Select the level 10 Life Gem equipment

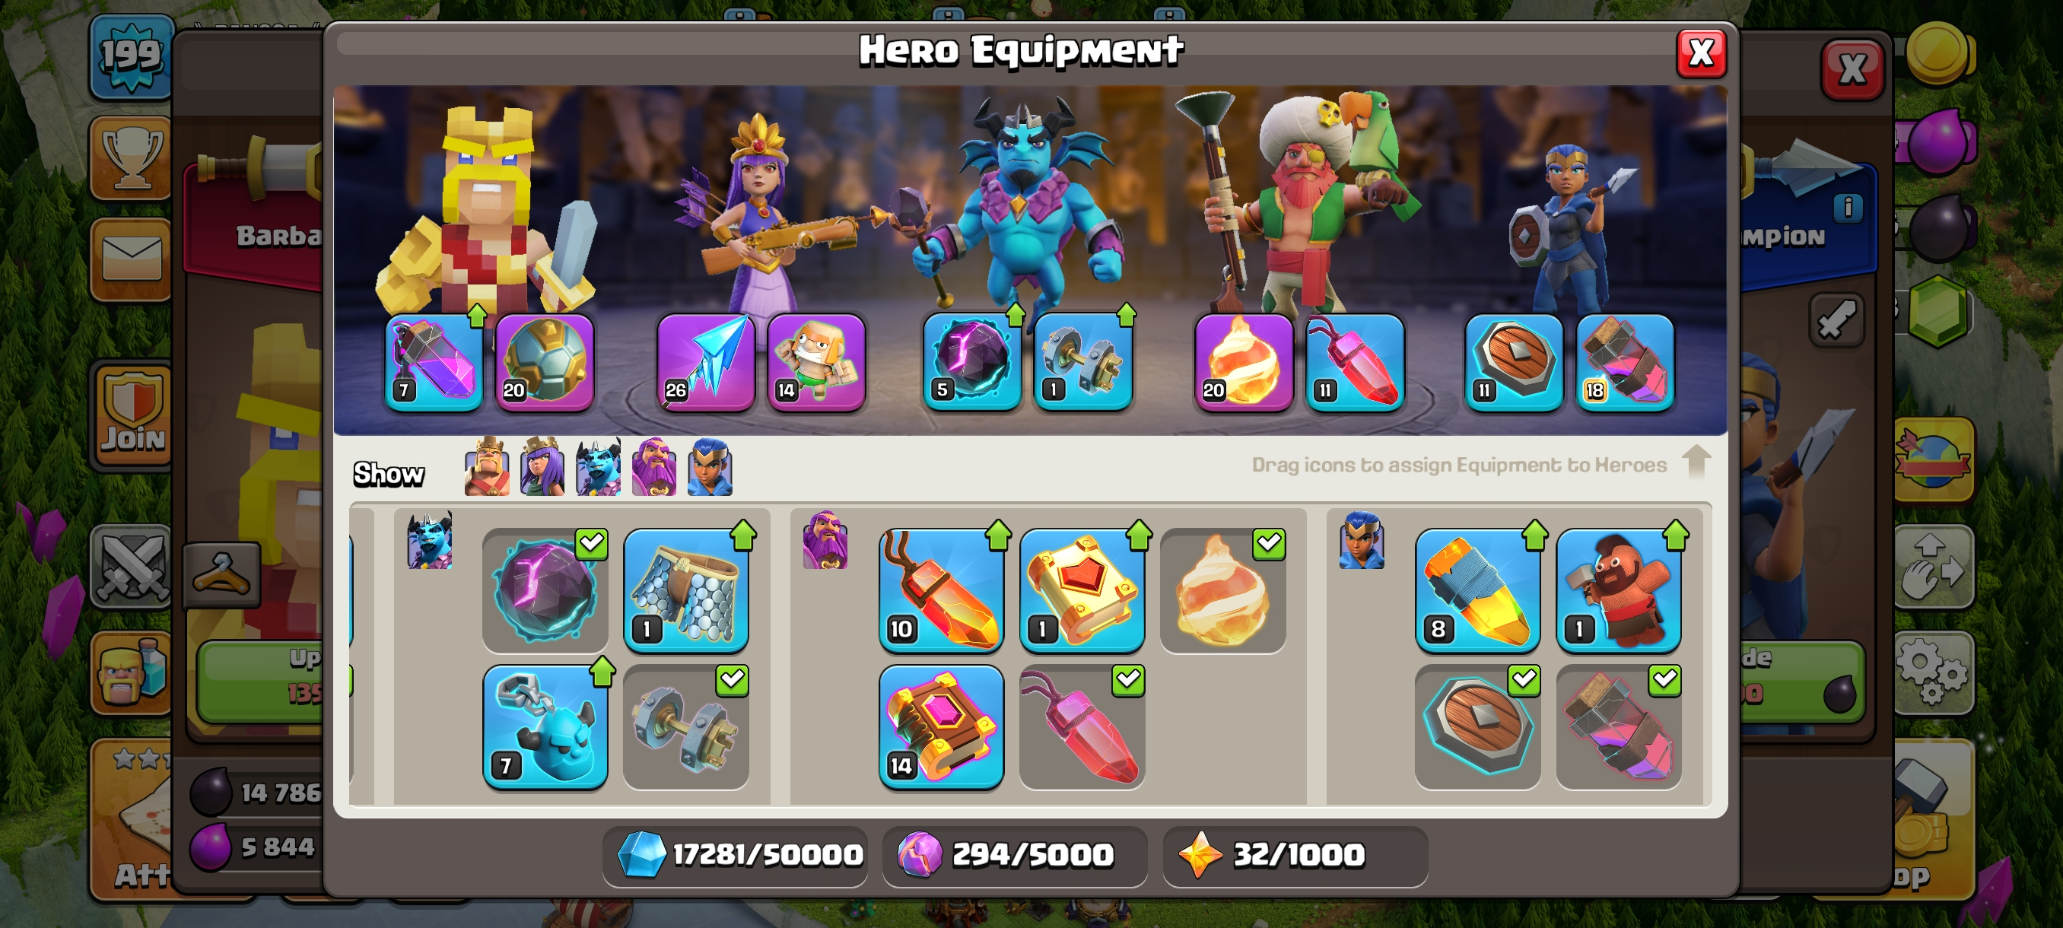click(x=941, y=590)
